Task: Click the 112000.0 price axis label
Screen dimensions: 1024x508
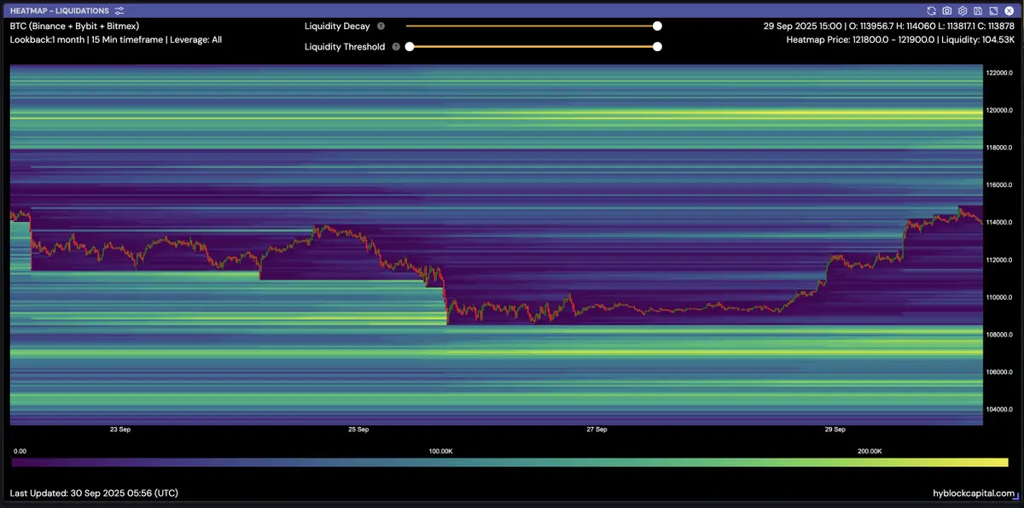Action: (x=999, y=260)
